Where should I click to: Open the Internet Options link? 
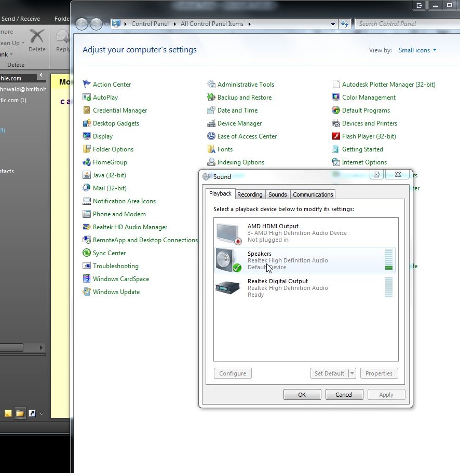[x=364, y=162]
